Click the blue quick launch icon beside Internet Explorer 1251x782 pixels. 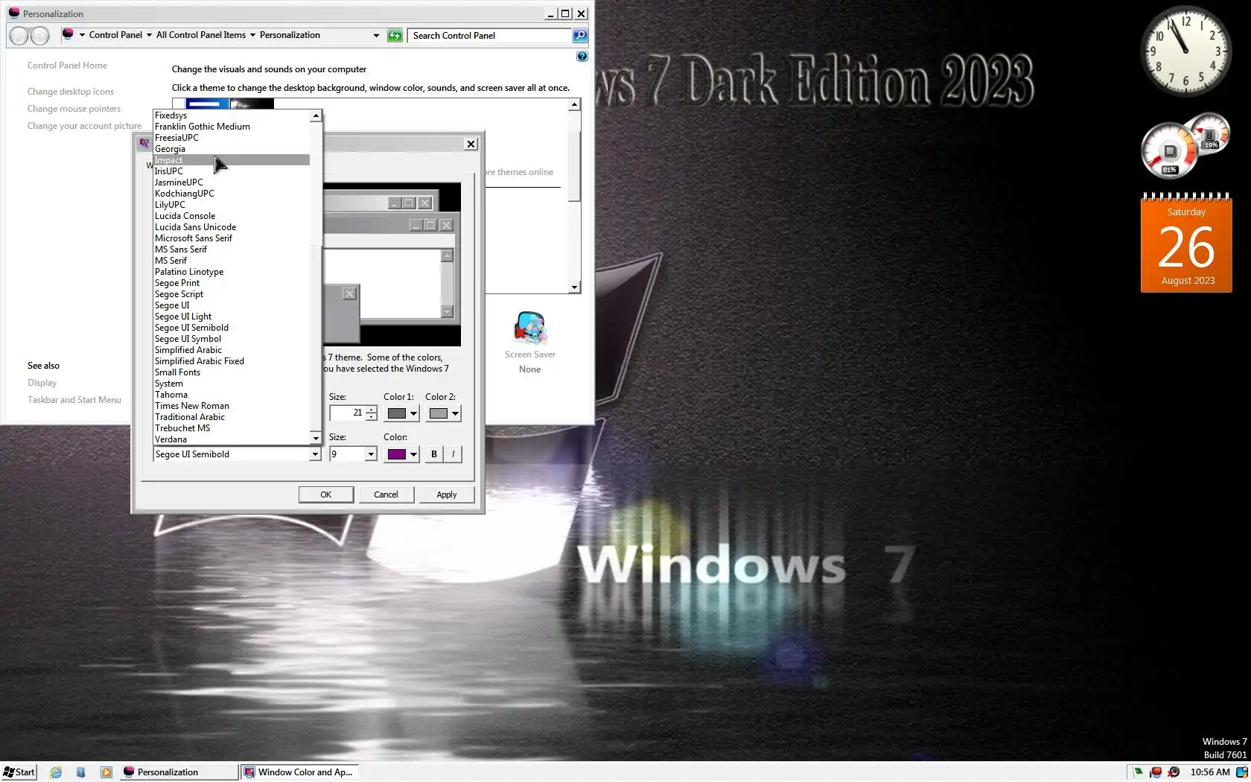pos(81,772)
